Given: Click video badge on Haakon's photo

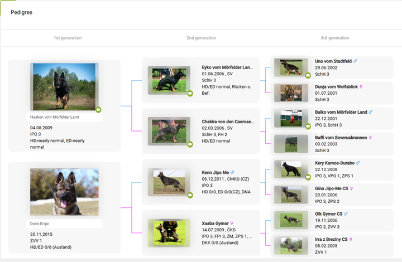Looking at the screenshot, I should (98, 110).
